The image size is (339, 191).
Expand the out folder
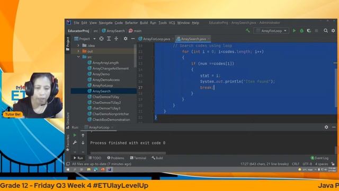point(78,51)
